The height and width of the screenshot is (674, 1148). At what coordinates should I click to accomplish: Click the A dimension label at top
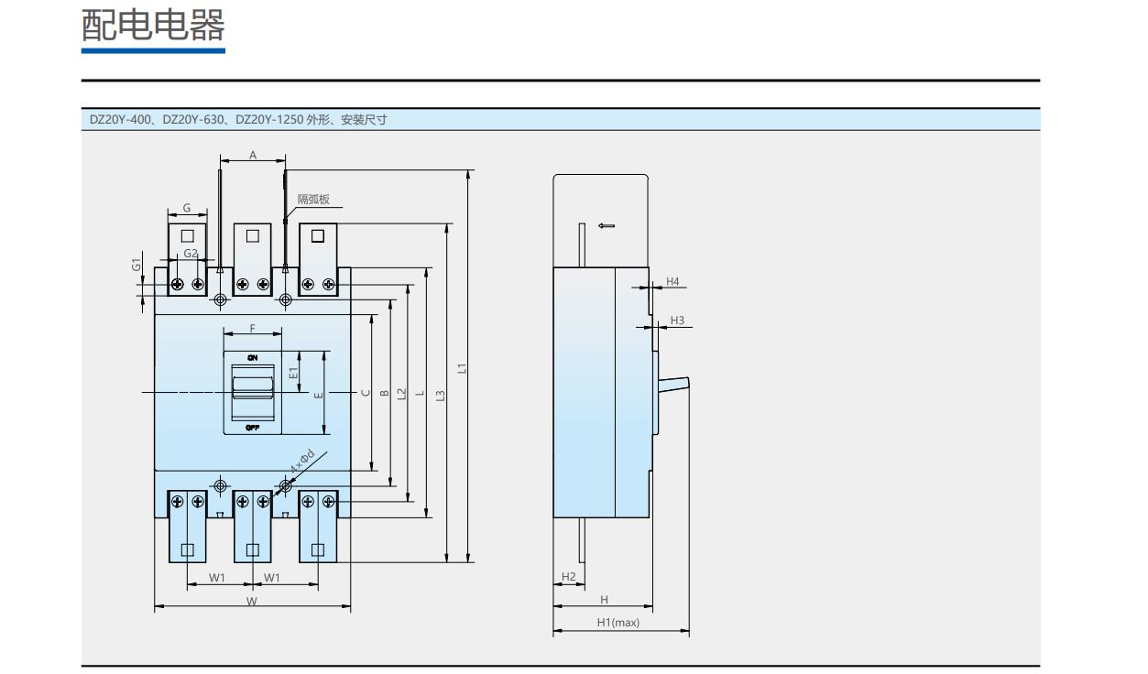(x=253, y=156)
